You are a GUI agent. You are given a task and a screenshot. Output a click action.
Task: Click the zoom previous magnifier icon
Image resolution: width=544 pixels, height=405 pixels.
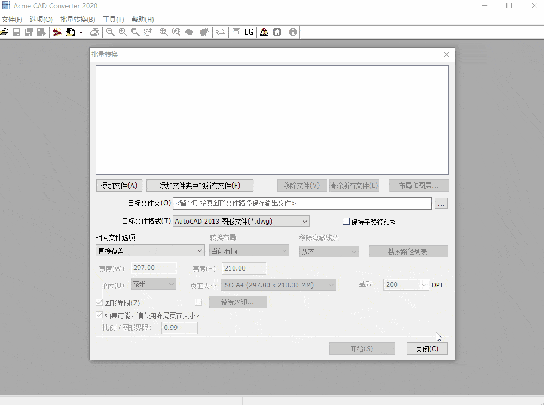point(176,32)
